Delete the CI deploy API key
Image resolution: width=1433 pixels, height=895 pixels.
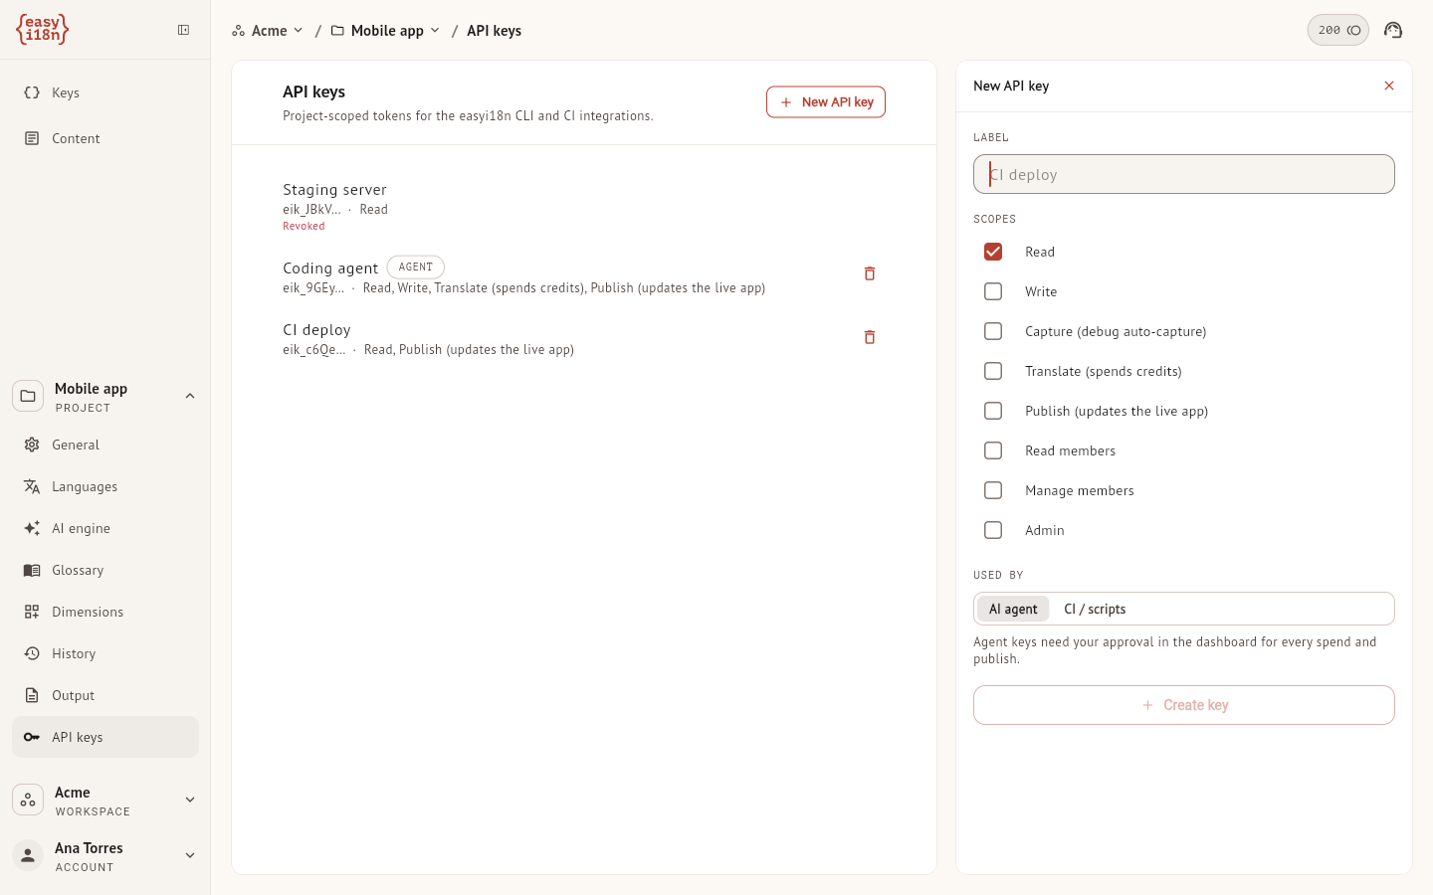pos(870,337)
